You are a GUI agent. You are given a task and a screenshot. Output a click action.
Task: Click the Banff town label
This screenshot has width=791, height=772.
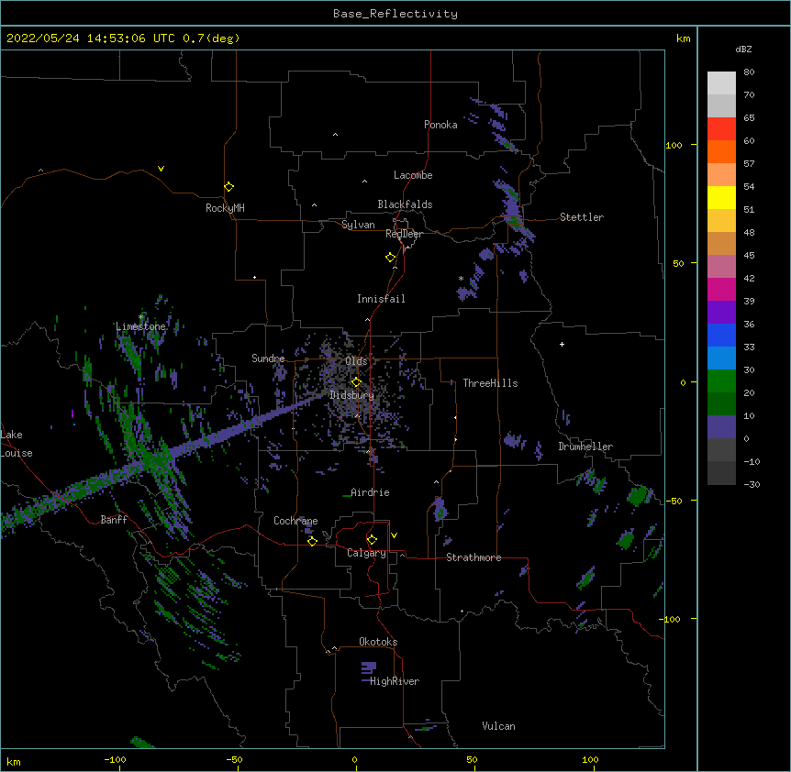(114, 520)
